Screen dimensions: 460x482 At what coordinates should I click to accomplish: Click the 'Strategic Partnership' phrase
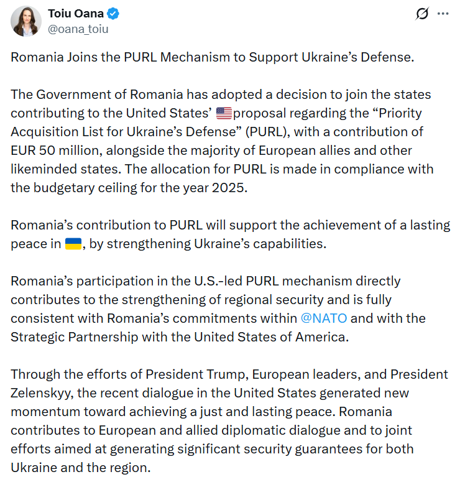tap(73, 336)
